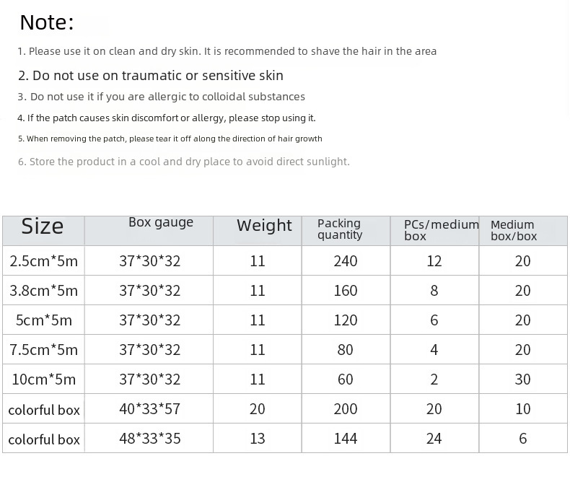The image size is (570, 487).
Task: Select the packing quantity value 144
Action: click(x=346, y=439)
